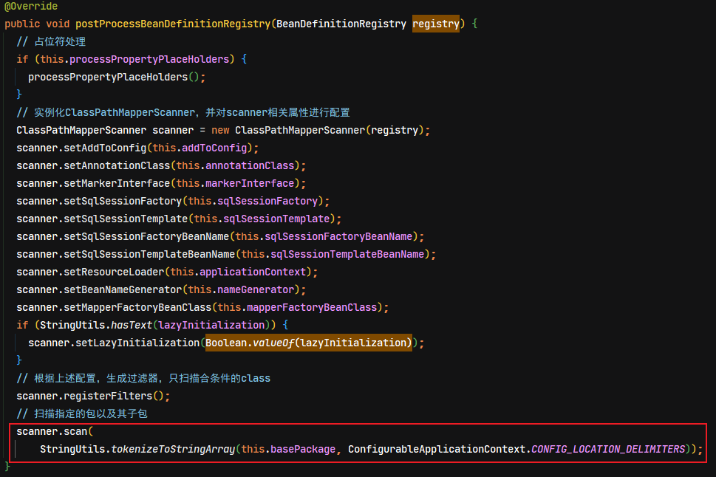The width and height of the screenshot is (716, 477).
Task: Click tokenizeToStringArray in the scan call
Action: tap(173, 449)
